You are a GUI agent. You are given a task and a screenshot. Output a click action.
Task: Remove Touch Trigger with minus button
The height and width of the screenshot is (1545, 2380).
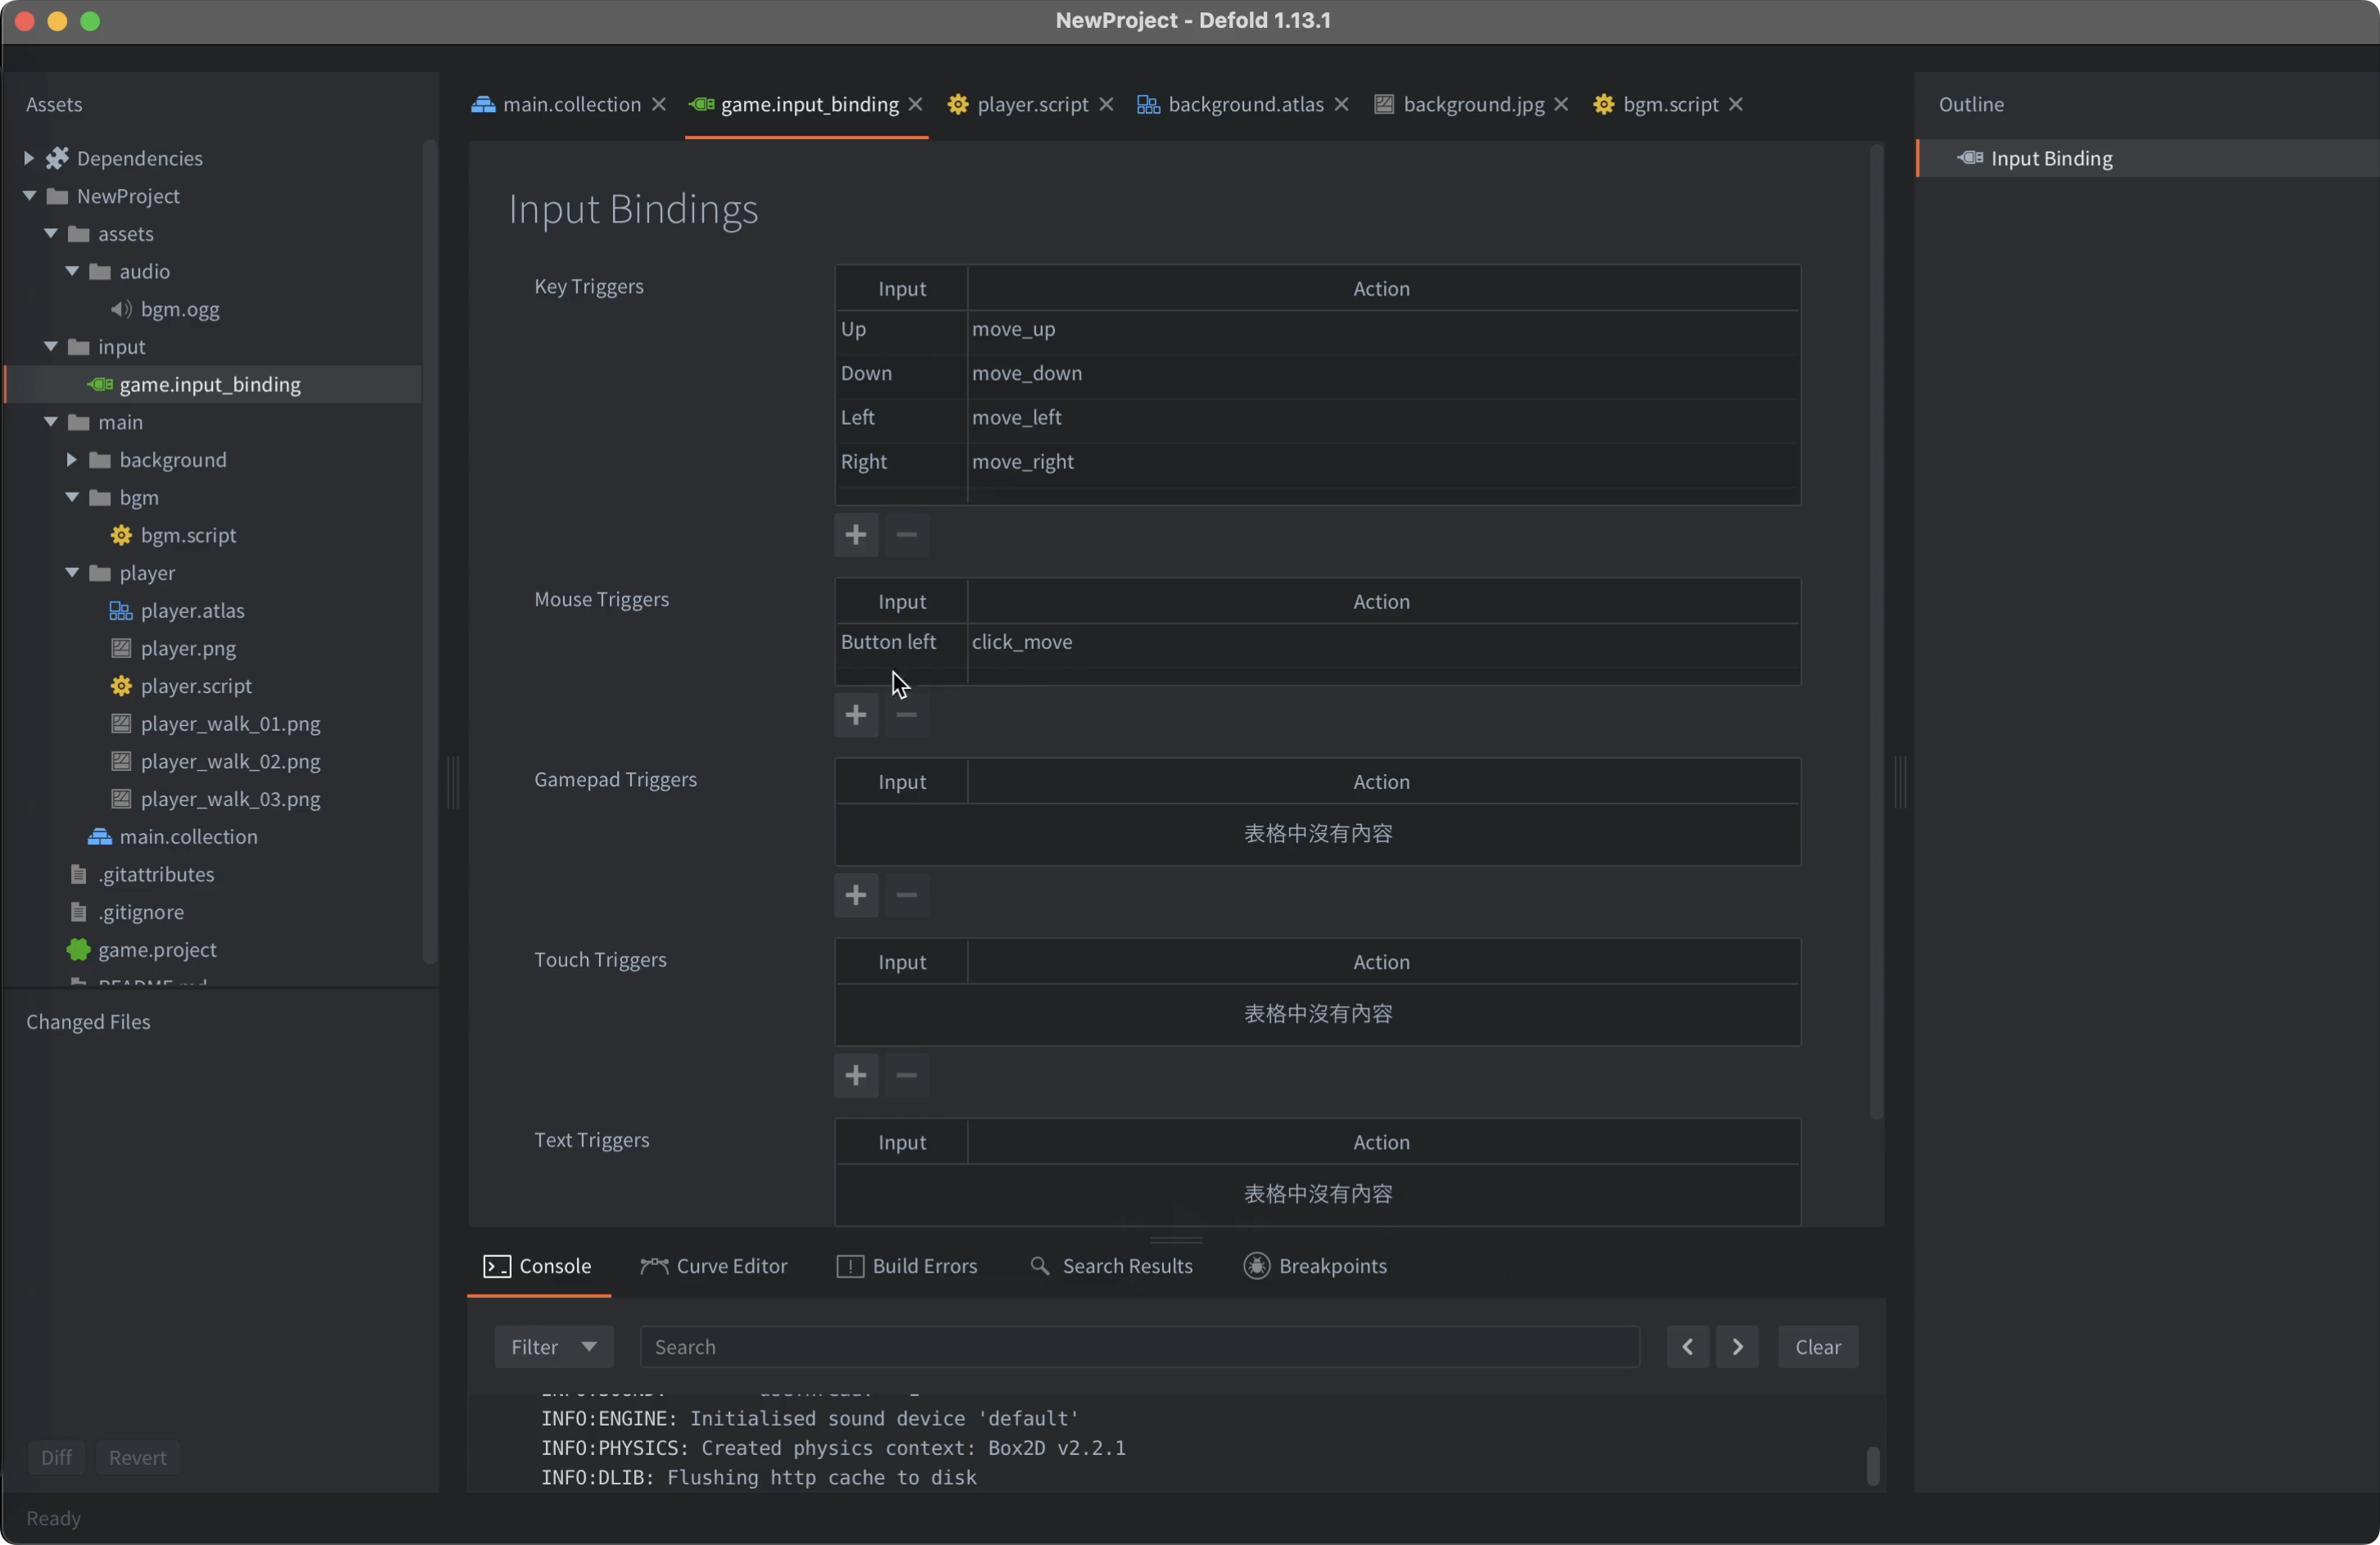[907, 1076]
